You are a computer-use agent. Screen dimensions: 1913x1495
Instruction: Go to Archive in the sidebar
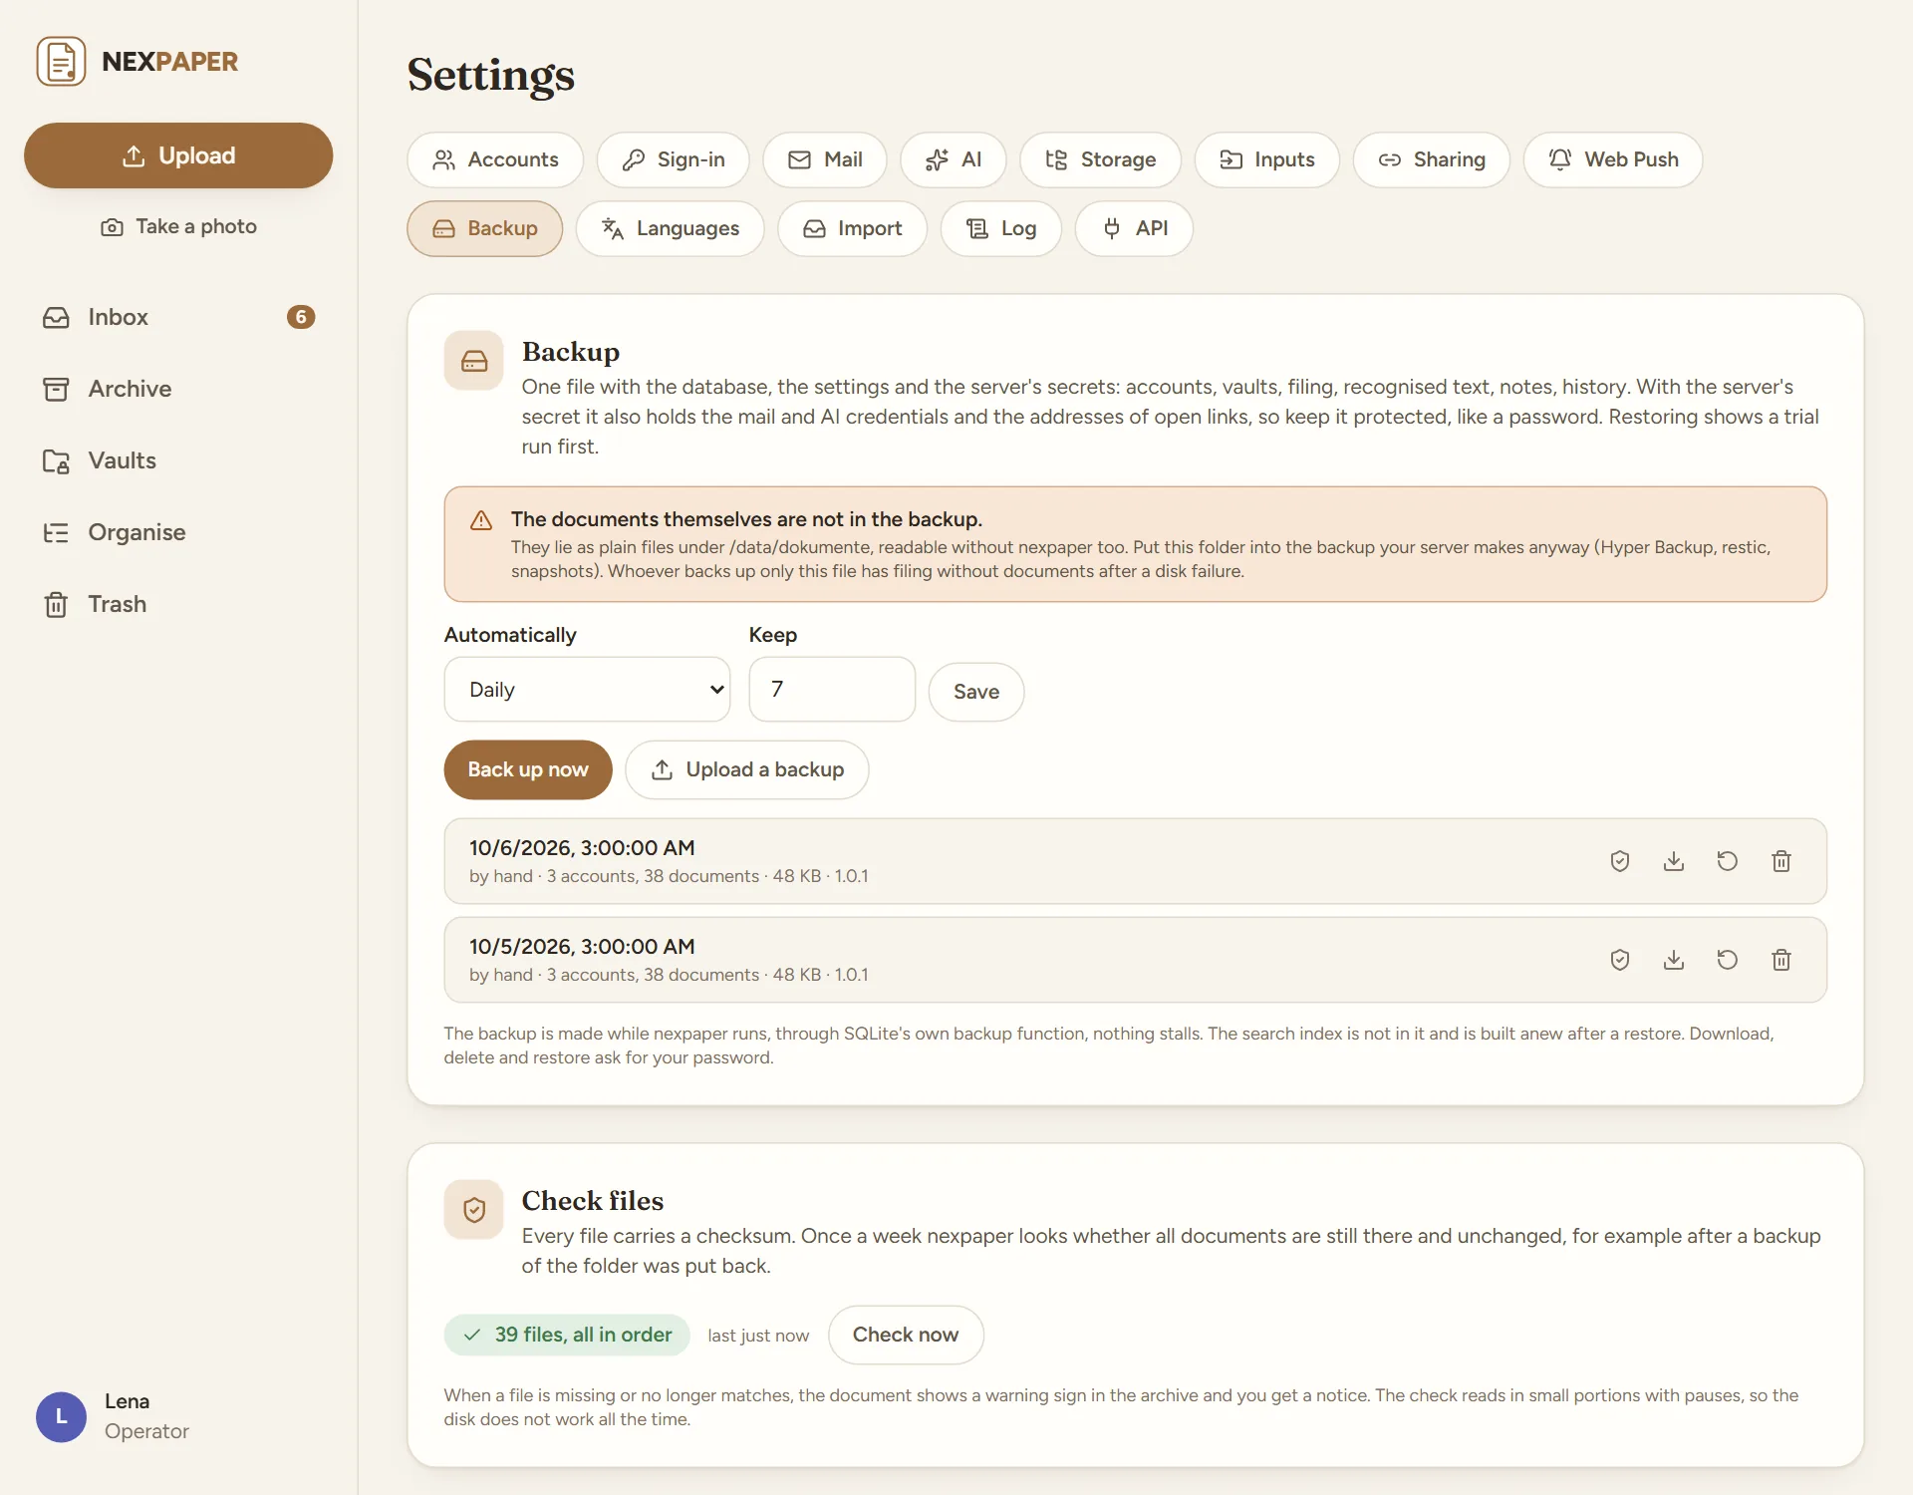click(x=178, y=389)
